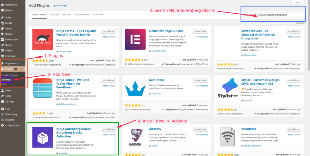The height and width of the screenshot is (156, 310).
Task: Open More Details for GamiPress
Action: (x=202, y=86)
